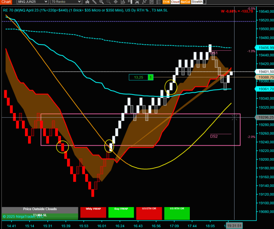274x229 pixels.
Task: Select the drawing tools pencil icon
Action: 94,2
